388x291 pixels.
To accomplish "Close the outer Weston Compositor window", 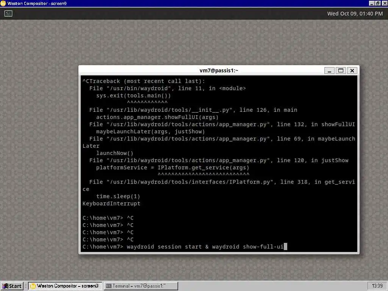I will click(385, 3).
